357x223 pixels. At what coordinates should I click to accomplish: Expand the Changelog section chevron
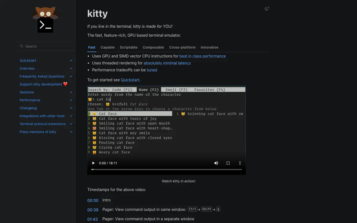click(71, 108)
